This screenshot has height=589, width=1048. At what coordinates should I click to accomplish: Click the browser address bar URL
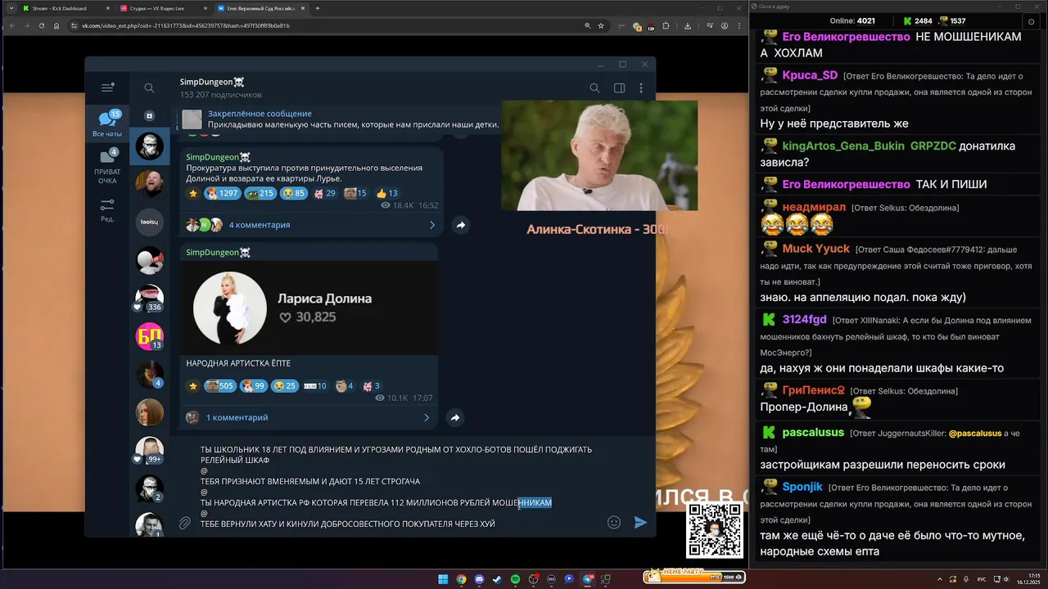tap(185, 25)
